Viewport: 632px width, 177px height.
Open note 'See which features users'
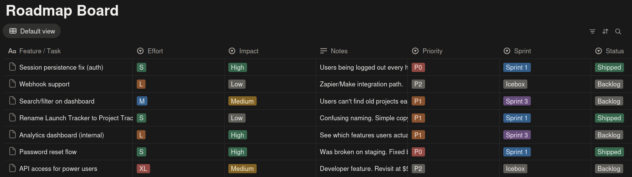point(364,135)
